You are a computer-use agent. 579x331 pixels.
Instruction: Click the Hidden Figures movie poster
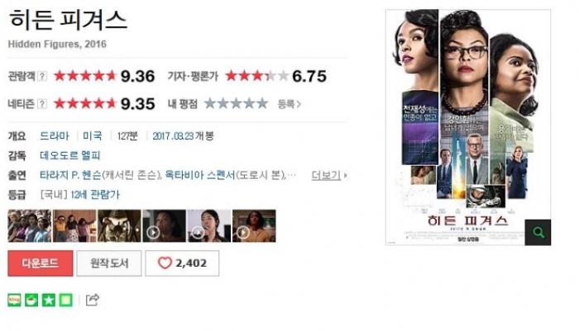click(468, 127)
